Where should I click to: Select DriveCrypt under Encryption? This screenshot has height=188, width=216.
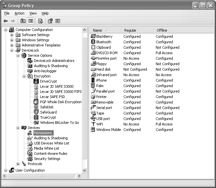(x=48, y=81)
